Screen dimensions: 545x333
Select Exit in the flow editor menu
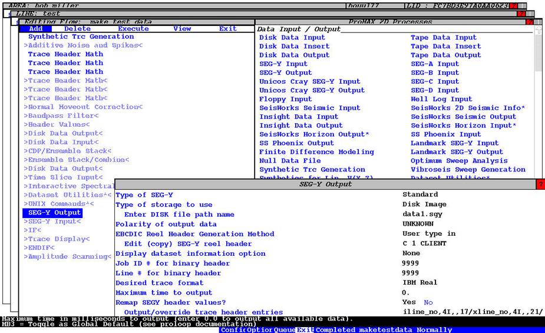227,29
